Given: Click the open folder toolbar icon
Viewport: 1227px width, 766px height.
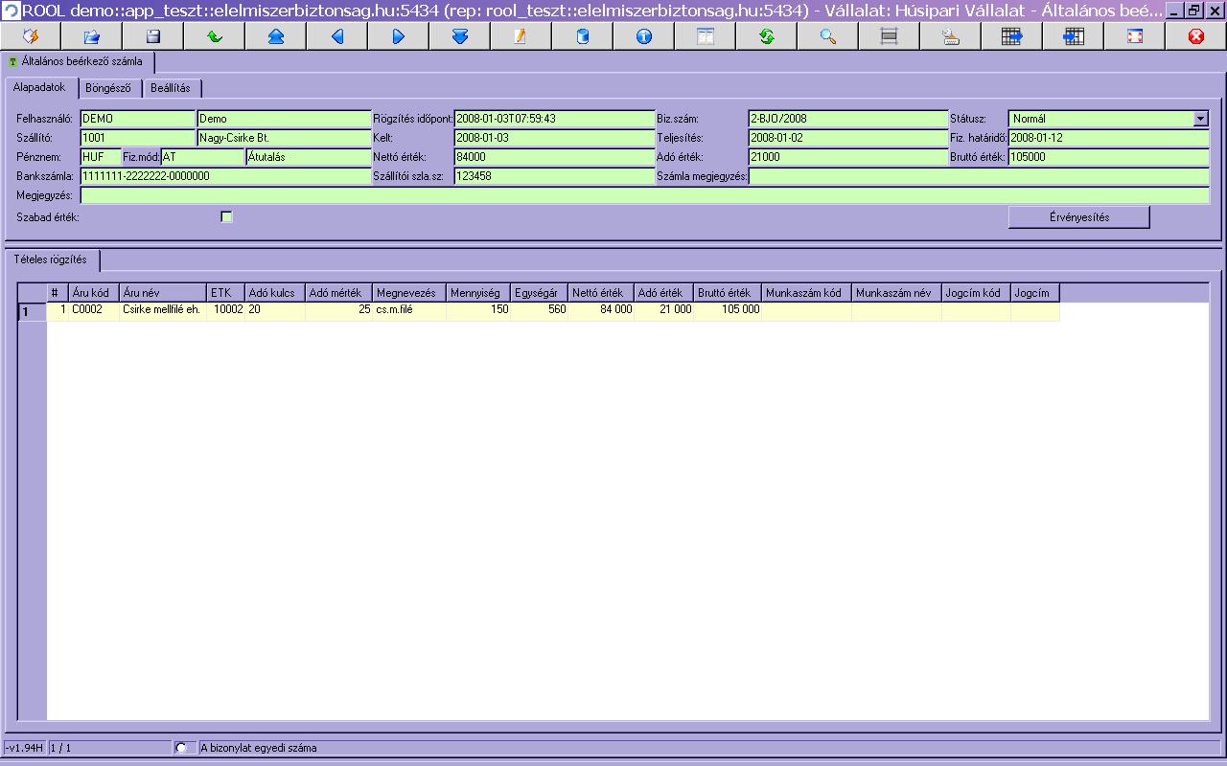Looking at the screenshot, I should pyautogui.click(x=92, y=36).
